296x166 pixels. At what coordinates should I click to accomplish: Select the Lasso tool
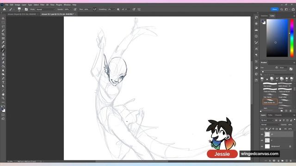(x=3, y=26)
